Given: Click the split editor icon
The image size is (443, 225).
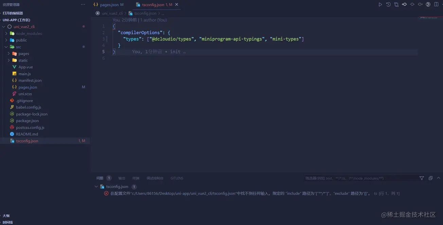Looking at the screenshot, I should [436, 5].
